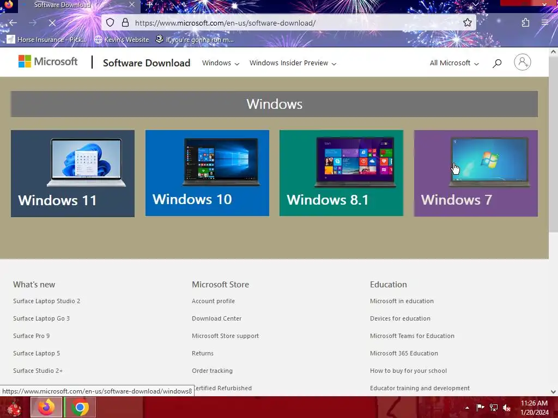Image resolution: width=558 pixels, height=418 pixels.
Task: Open the Firefox extensions icon
Action: point(525,23)
